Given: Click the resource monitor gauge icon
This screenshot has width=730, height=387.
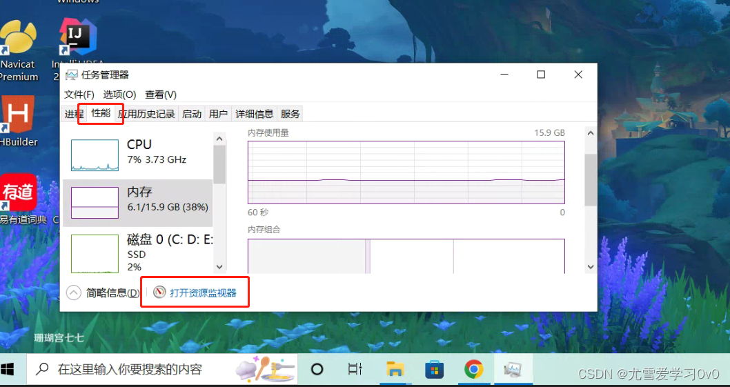Looking at the screenshot, I should pos(159,292).
